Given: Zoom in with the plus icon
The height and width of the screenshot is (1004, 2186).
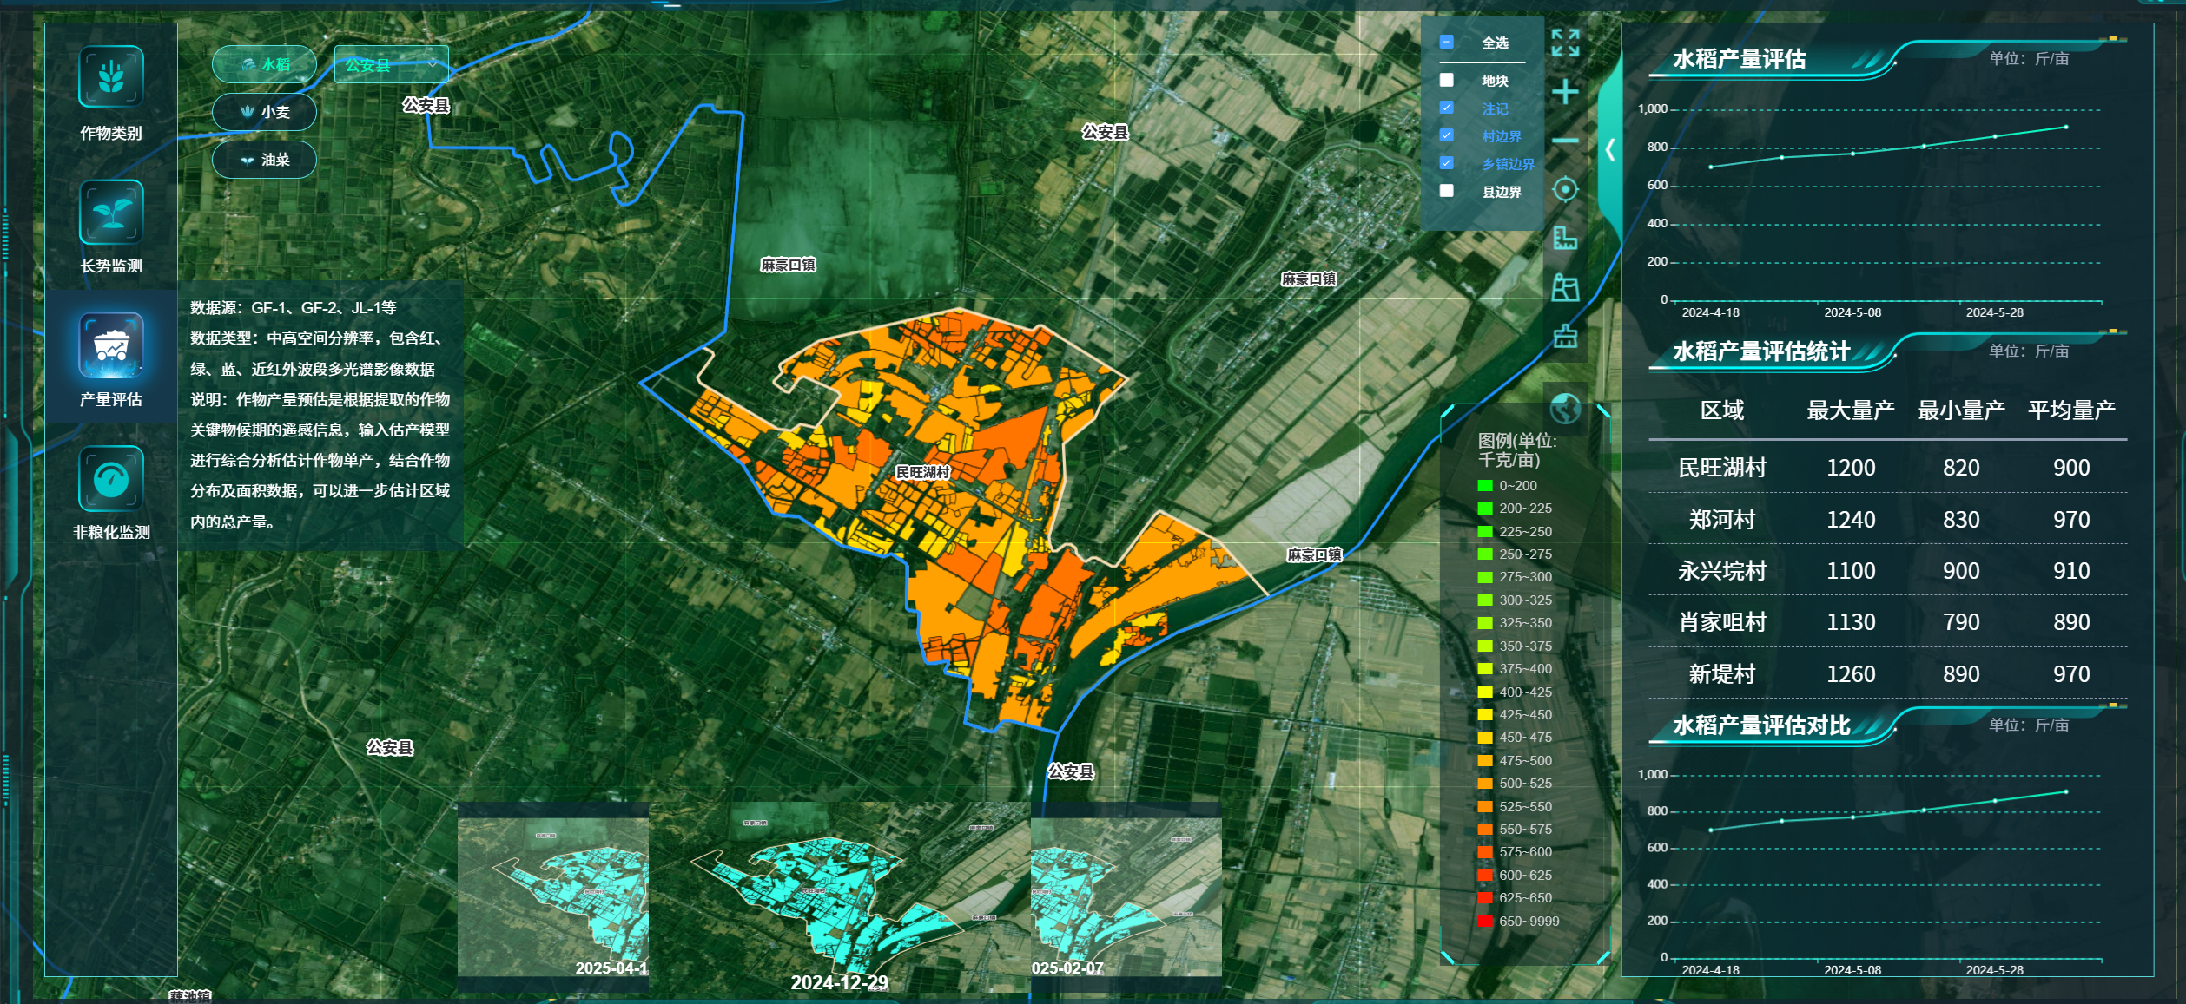Looking at the screenshot, I should pos(1565,92).
